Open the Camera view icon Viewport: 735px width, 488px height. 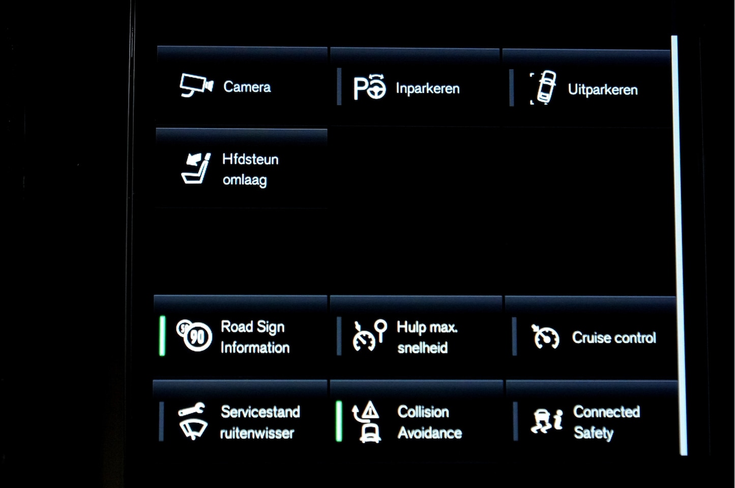click(x=196, y=85)
